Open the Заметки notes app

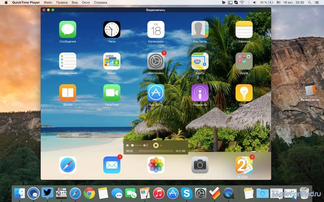244,29
